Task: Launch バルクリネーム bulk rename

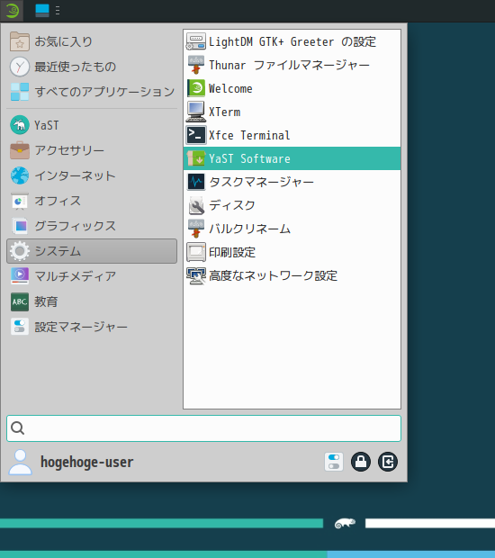Action: pos(292,229)
